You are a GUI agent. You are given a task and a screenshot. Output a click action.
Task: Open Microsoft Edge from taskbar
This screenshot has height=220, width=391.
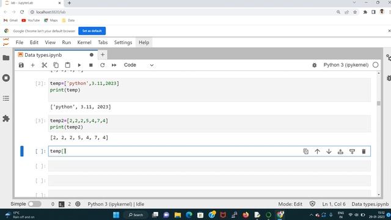coord(189,215)
